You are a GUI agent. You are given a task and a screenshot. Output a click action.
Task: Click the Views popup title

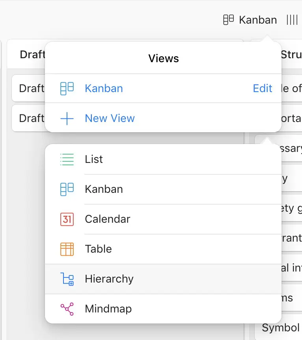(163, 58)
